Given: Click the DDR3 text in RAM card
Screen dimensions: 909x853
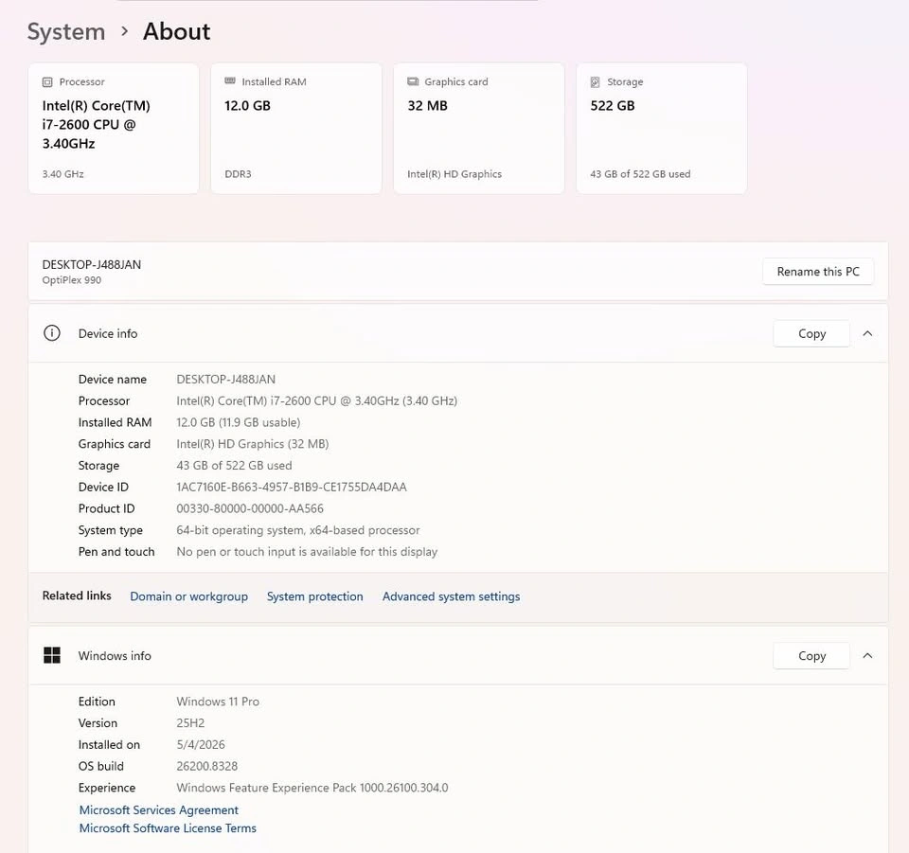Looking at the screenshot, I should pos(238,174).
